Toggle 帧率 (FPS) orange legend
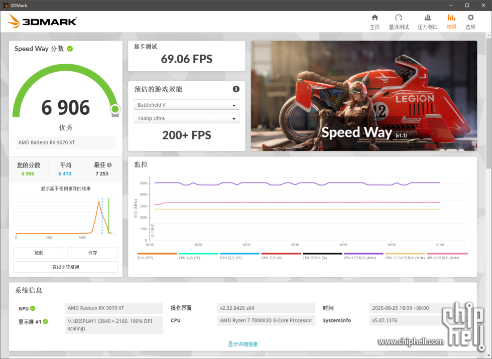492x359 pixels. [157, 256]
